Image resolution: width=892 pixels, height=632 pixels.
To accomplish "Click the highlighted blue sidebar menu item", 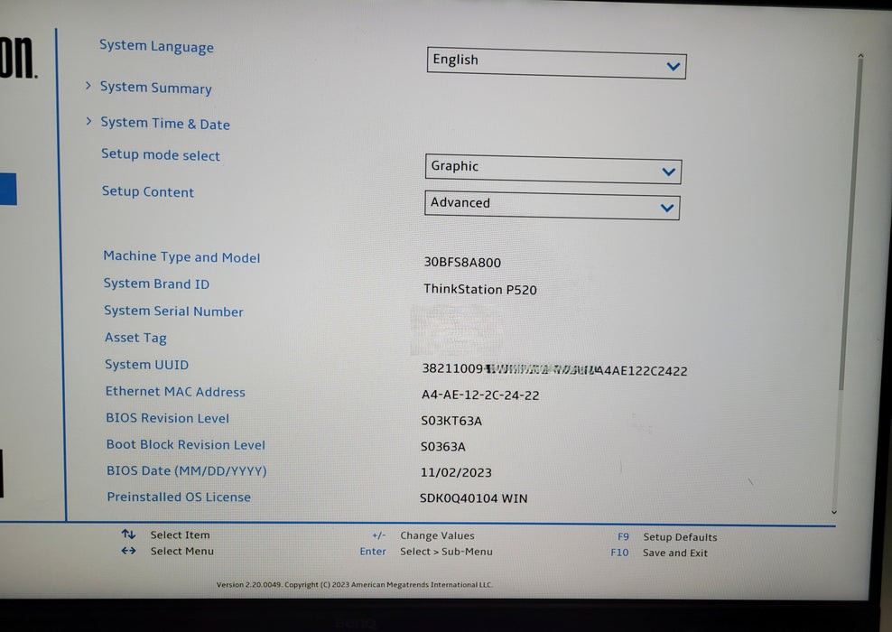I will coord(8,189).
